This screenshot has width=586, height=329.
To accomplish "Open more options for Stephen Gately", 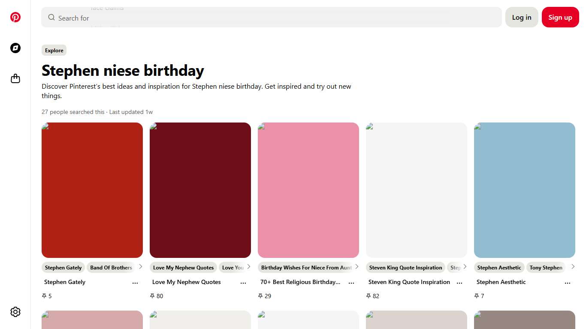I will coord(135,283).
